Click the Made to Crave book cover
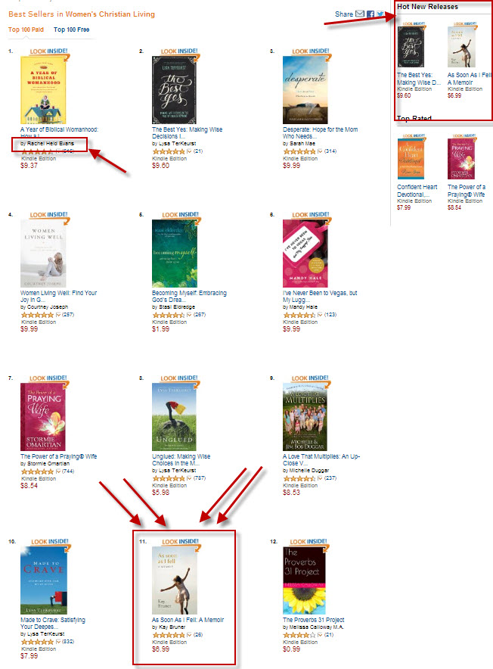The height and width of the screenshot is (669, 493). coord(44,580)
